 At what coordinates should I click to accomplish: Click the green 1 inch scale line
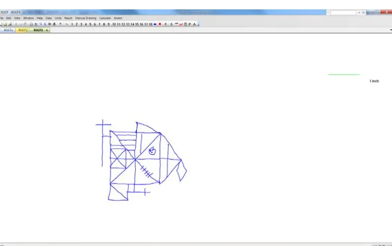pos(344,75)
